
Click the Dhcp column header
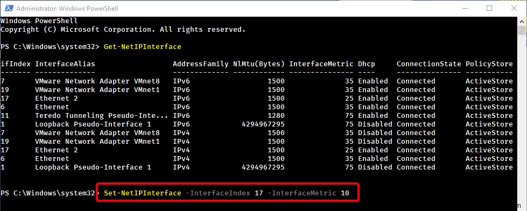[367, 64]
